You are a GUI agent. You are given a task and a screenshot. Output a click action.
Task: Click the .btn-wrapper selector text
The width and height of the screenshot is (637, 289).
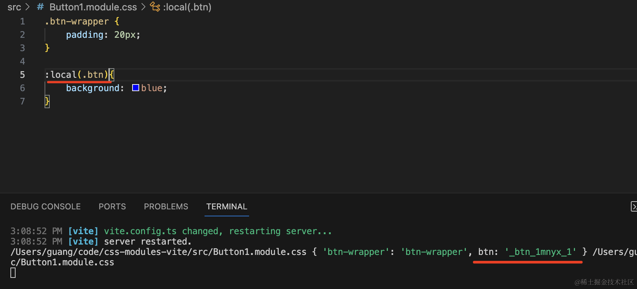[77, 21]
